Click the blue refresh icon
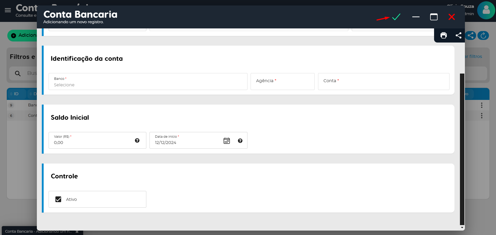 point(483,35)
